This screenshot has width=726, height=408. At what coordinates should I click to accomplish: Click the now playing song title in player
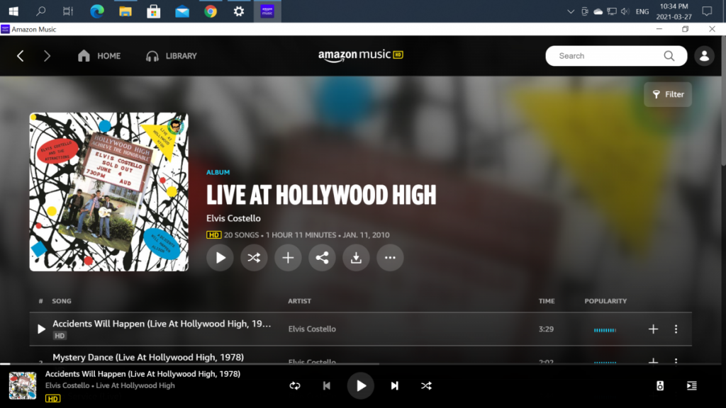pos(143,374)
